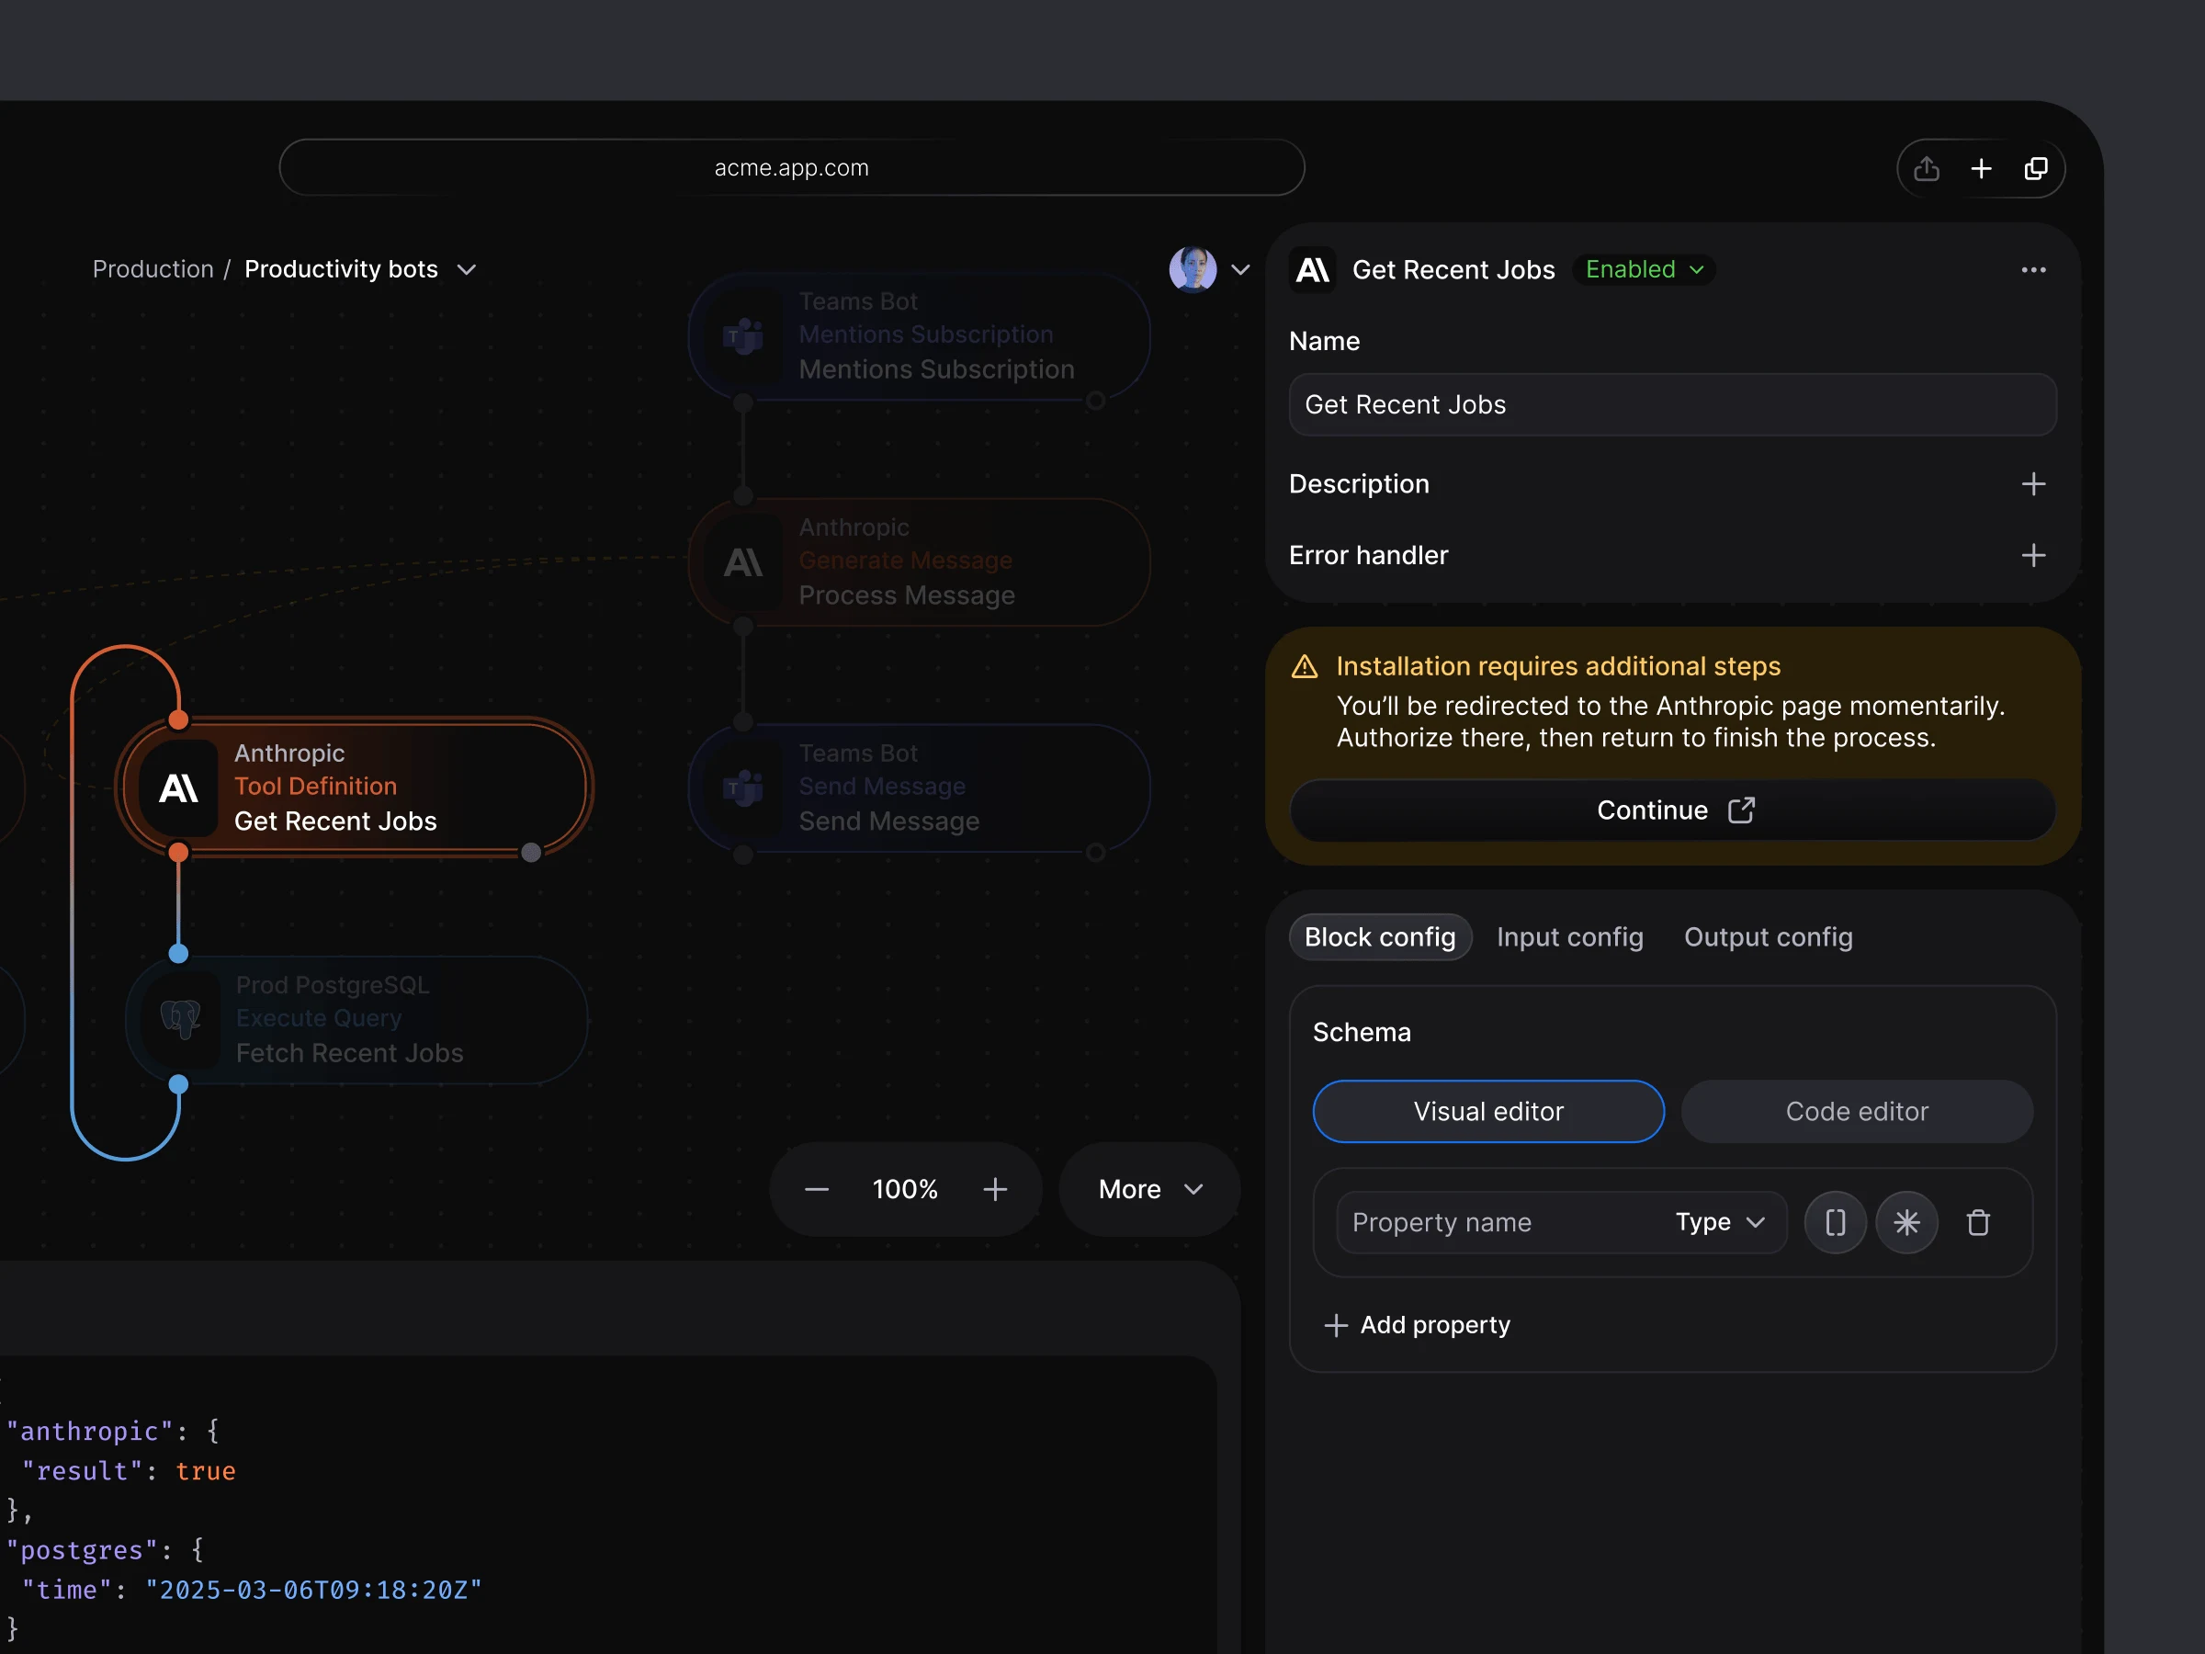This screenshot has height=1654, width=2205.
Task: Open the three-dot more options menu
Action: tap(2032, 269)
